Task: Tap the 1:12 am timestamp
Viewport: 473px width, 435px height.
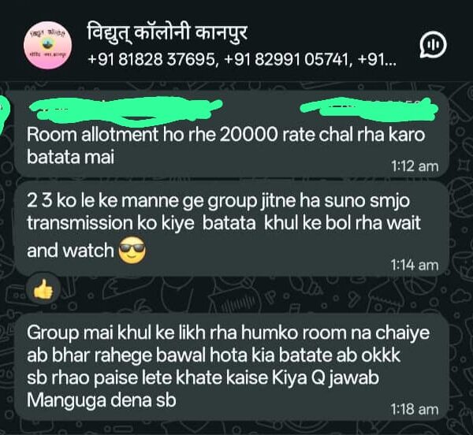Action: click(x=415, y=166)
